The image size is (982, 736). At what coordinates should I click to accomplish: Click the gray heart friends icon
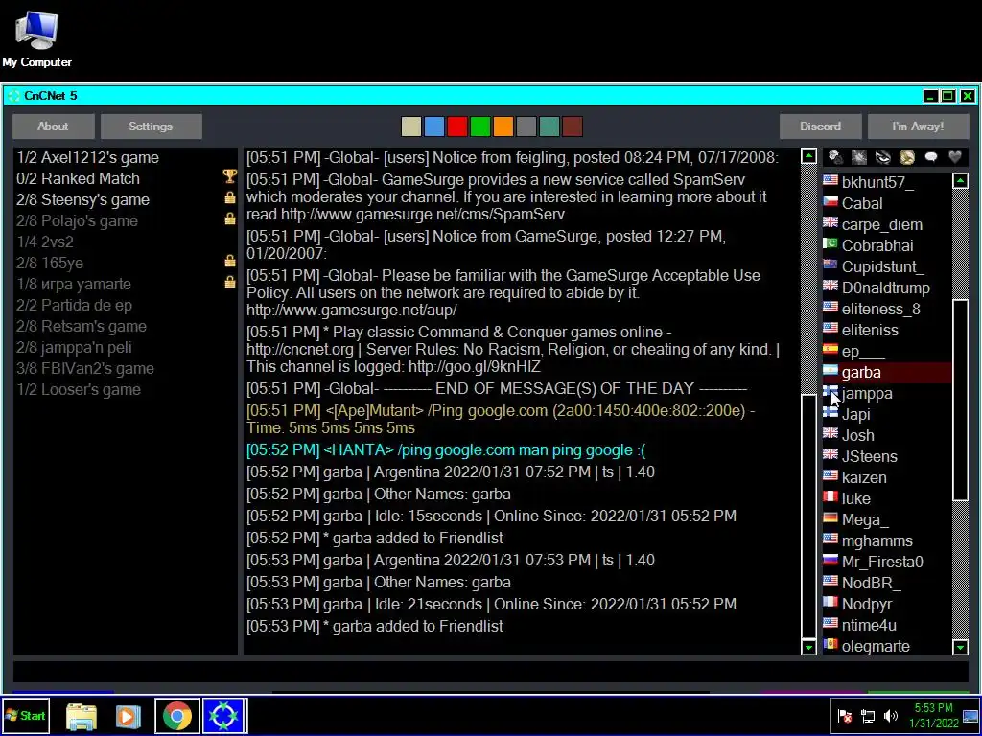[x=955, y=157]
